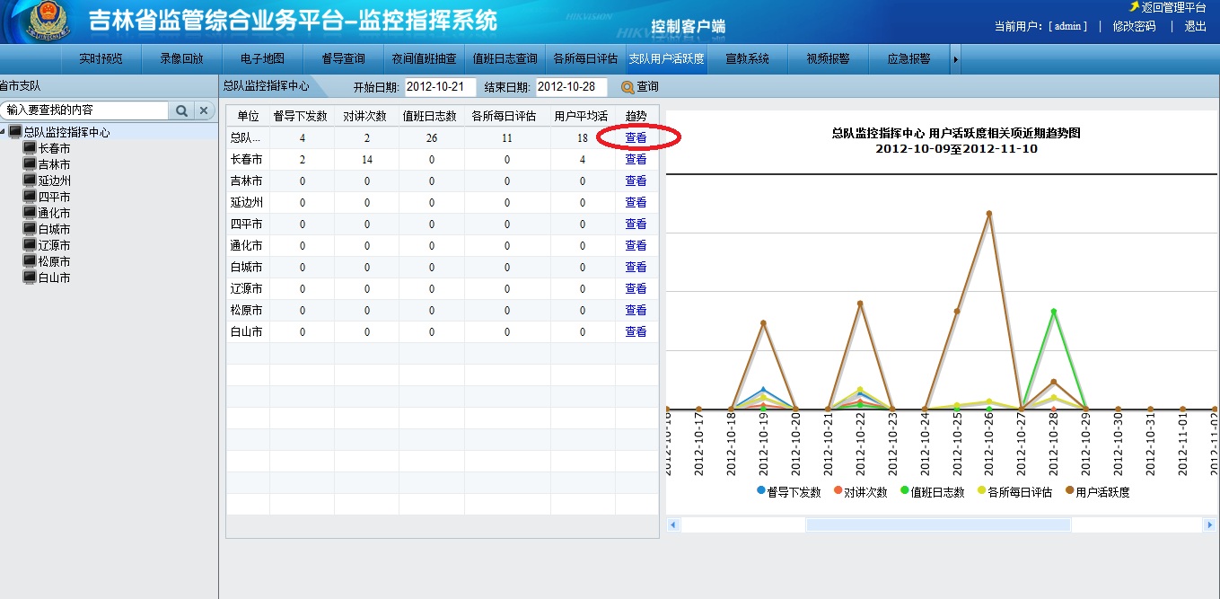Switch to the 值班日志查询 tab

click(505, 59)
